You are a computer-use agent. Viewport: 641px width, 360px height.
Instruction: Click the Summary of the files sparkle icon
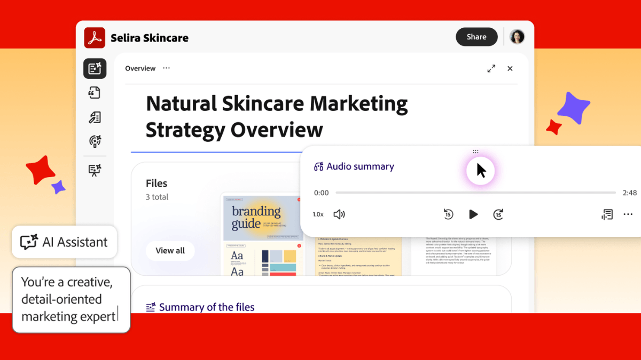point(151,307)
